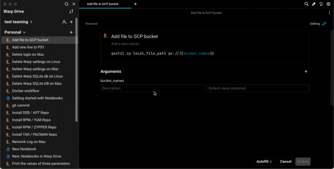The width and height of the screenshot is (334, 169).
Task: Search Warp Drive with the magnifier icon
Action: [66, 4]
